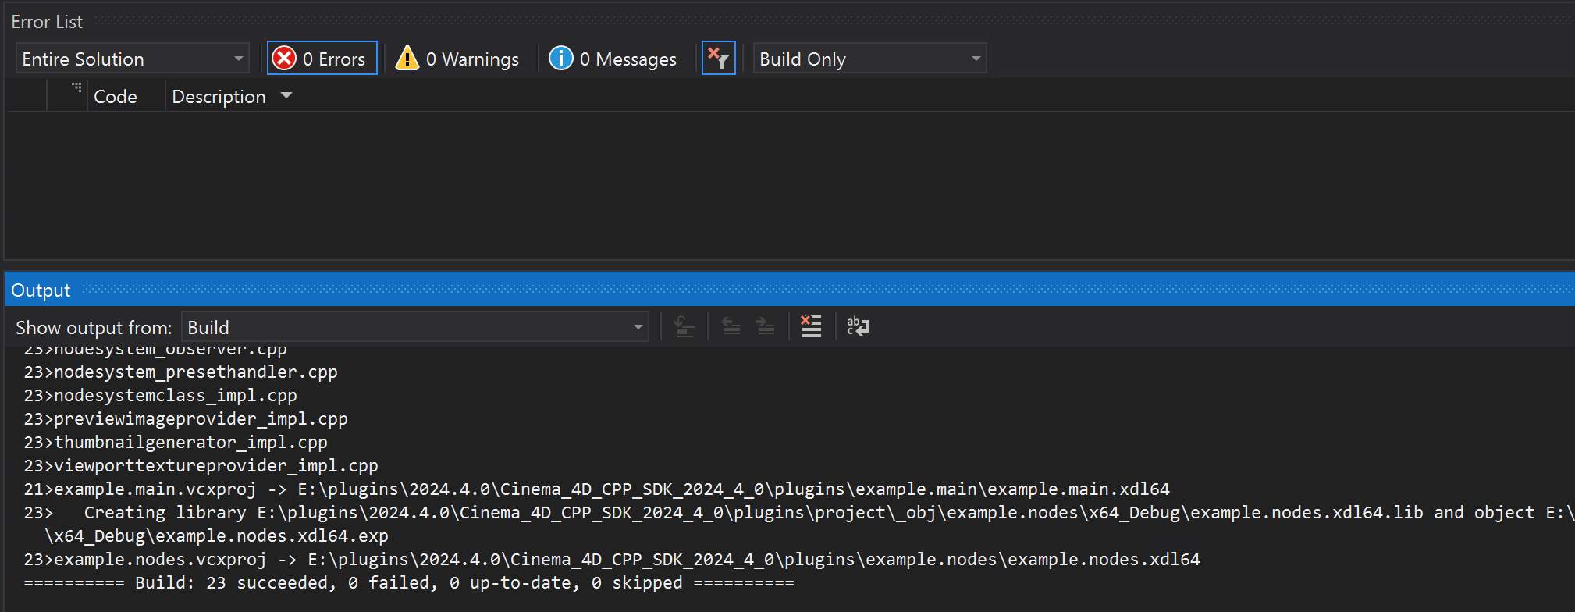Activate the Error List panel title
The height and width of the screenshot is (612, 1575).
(47, 22)
